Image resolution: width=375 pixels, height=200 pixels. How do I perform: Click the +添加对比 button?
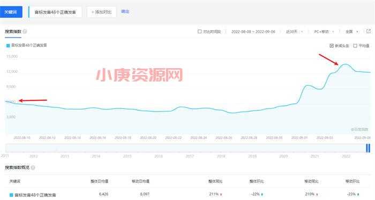click(101, 12)
